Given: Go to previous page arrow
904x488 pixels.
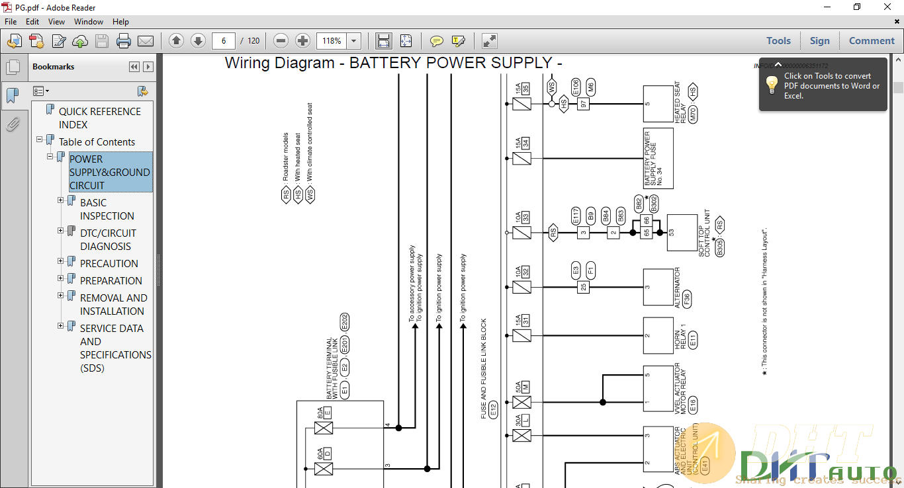Looking at the screenshot, I should point(176,41).
